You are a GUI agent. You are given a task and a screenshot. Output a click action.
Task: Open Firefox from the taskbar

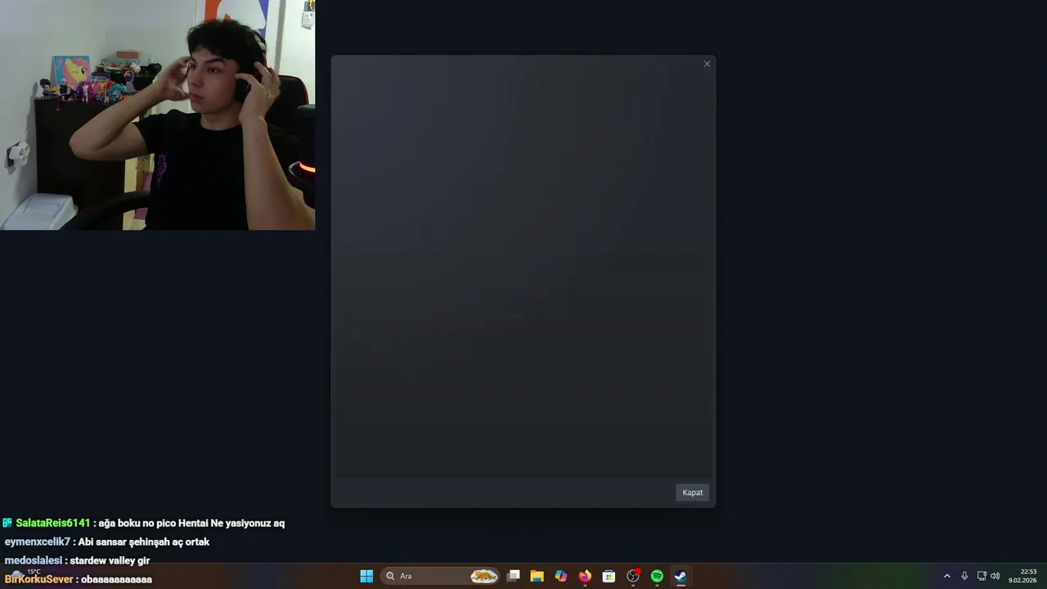pyautogui.click(x=585, y=576)
